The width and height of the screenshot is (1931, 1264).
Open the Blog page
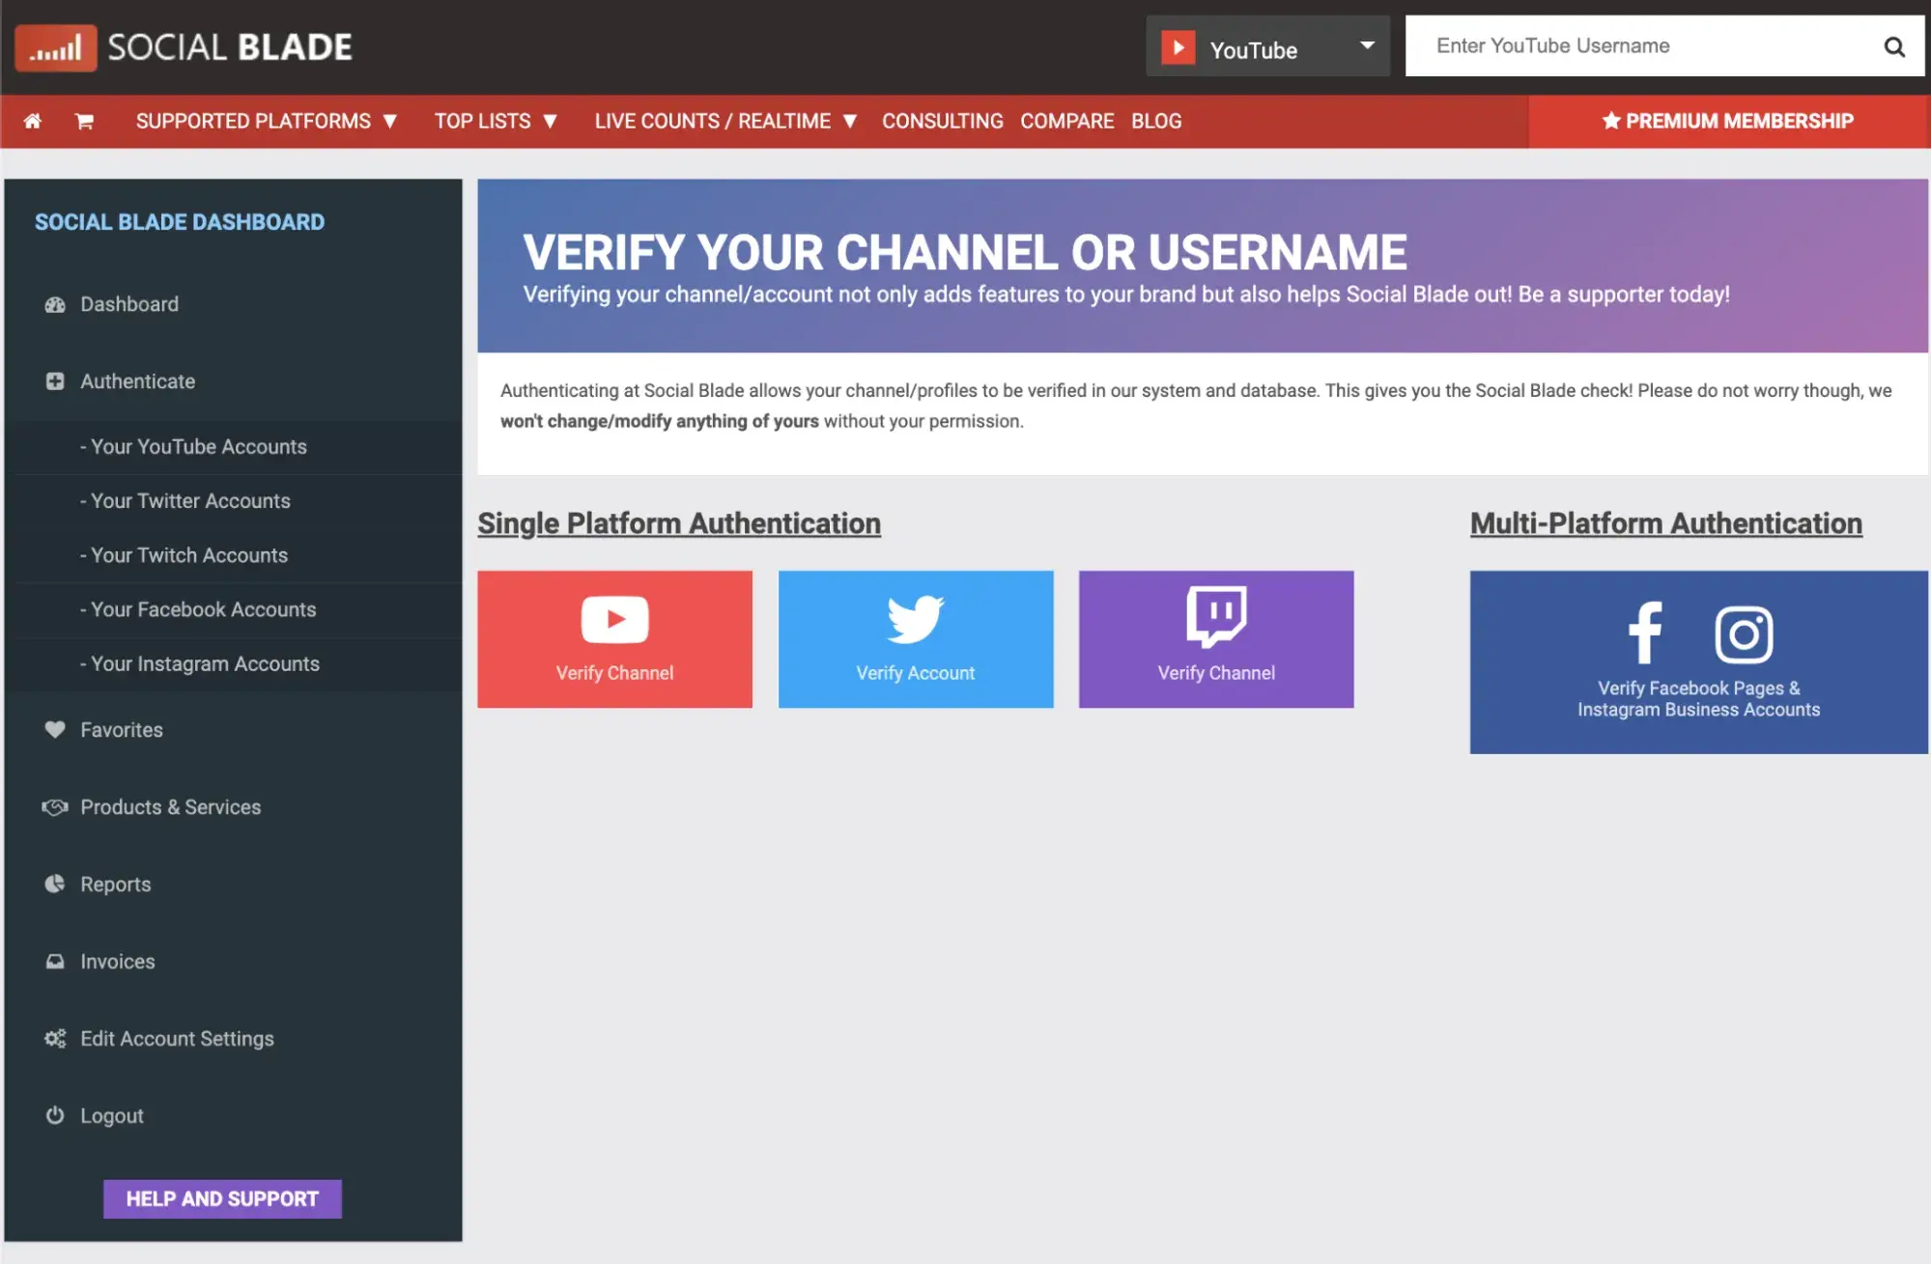click(1156, 121)
